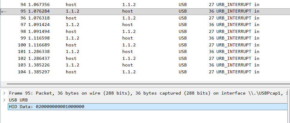Click timestamp 1.385226 of packet 103

[39, 65]
